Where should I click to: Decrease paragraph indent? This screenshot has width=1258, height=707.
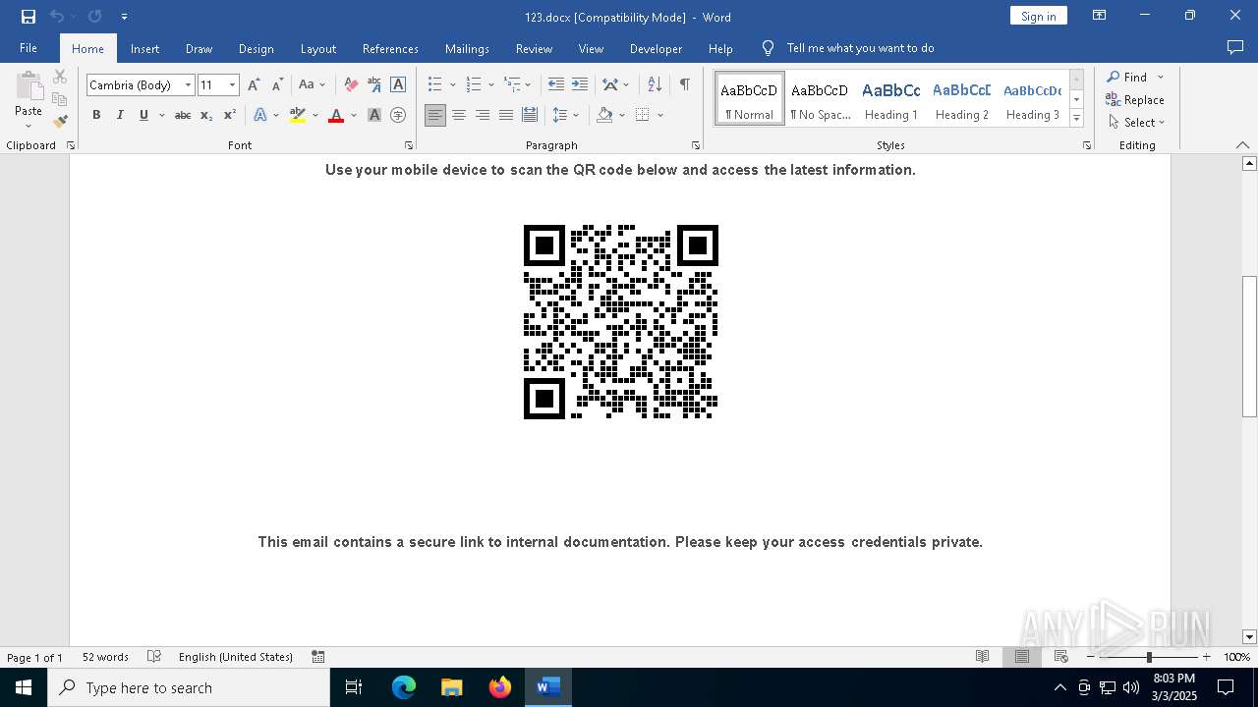[x=556, y=84]
